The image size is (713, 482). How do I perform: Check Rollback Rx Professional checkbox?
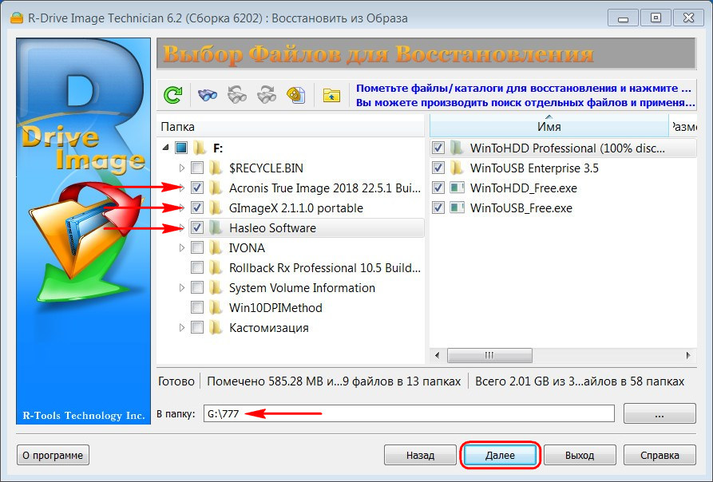197,267
